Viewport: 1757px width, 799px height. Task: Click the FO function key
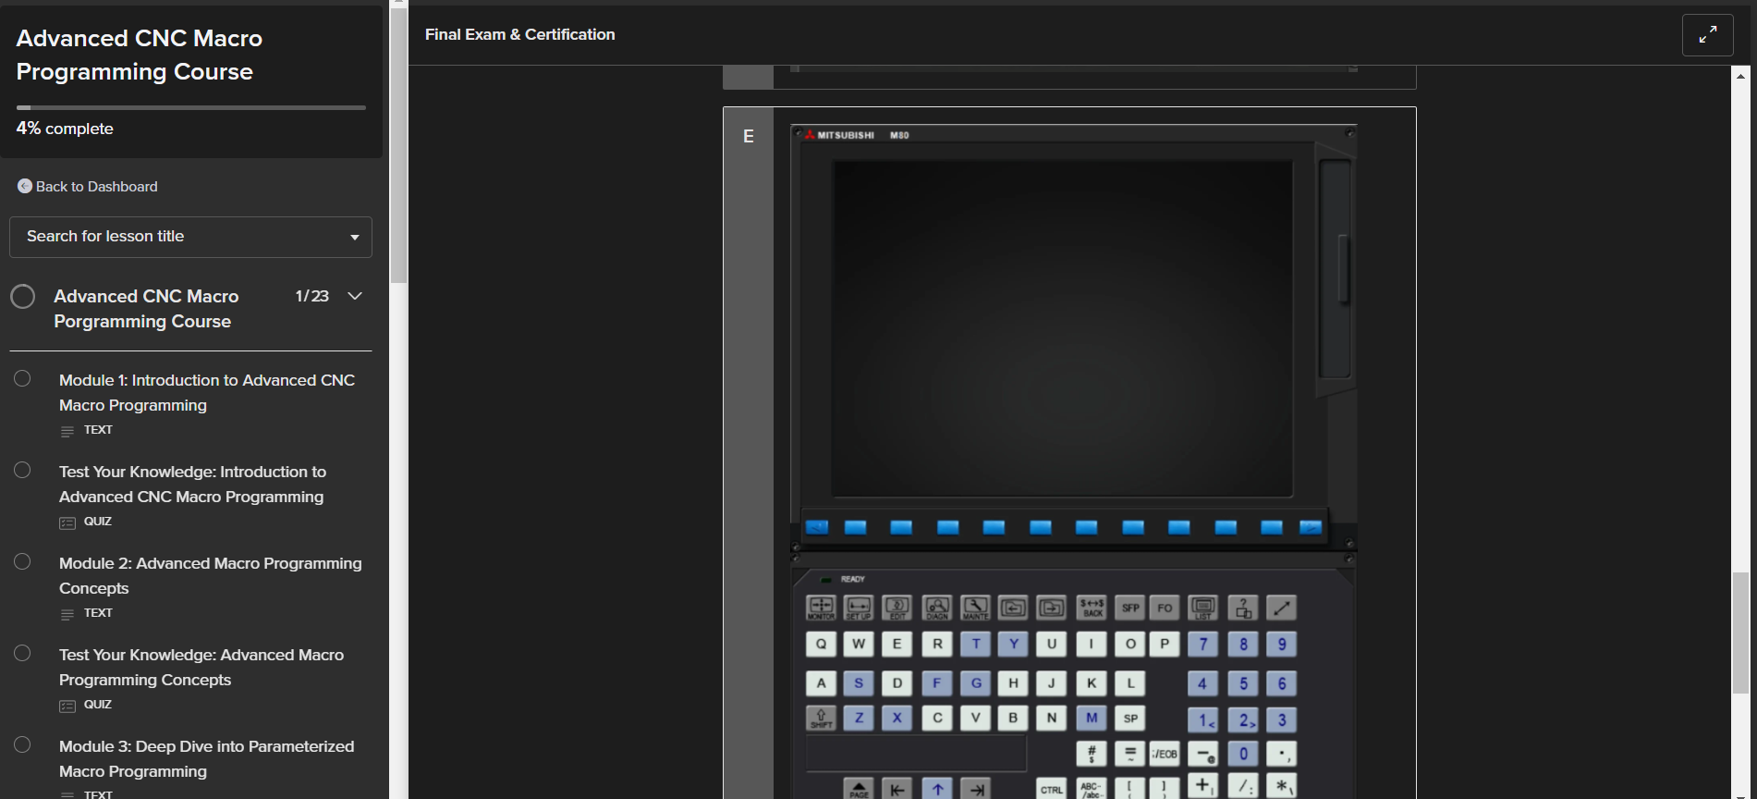pos(1165,608)
